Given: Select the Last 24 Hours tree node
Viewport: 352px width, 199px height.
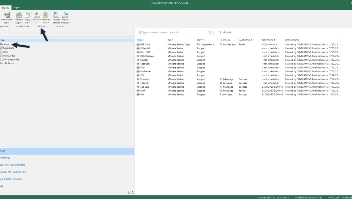Looking at the screenshot, I should [x=7, y=63].
